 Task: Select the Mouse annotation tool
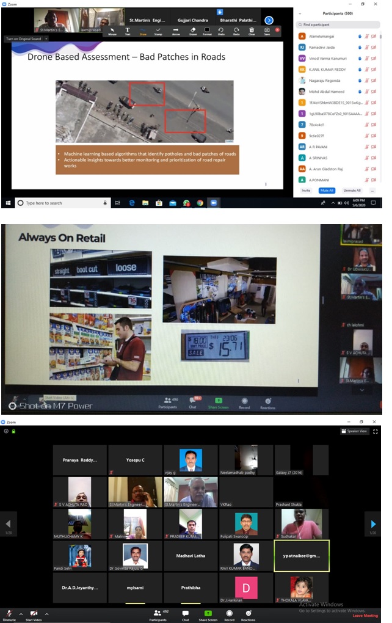click(x=112, y=31)
